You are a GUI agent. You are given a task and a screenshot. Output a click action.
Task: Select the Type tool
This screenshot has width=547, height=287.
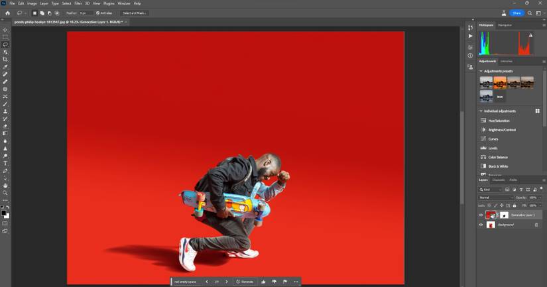coord(5,163)
